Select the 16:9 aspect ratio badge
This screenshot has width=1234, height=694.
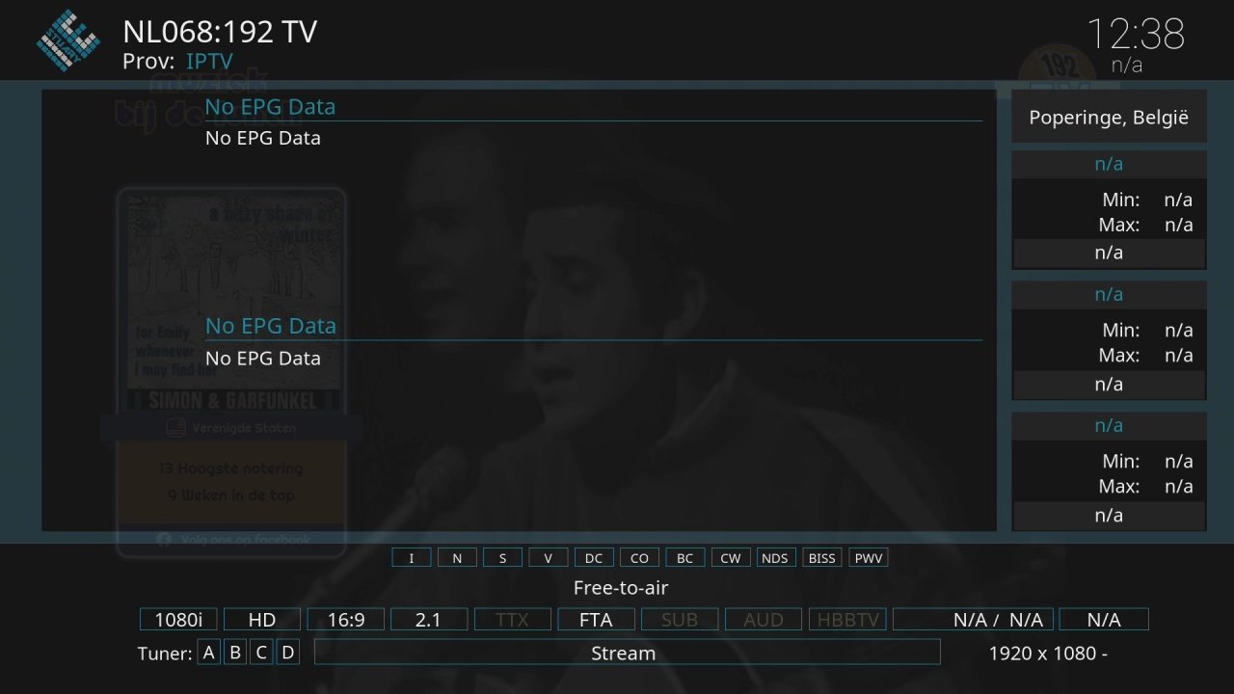345,620
